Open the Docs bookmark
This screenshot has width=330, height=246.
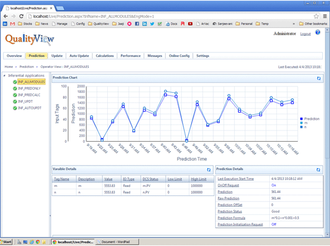[172, 24]
